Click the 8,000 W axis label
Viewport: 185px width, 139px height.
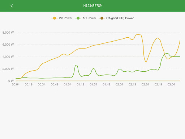tap(8, 33)
